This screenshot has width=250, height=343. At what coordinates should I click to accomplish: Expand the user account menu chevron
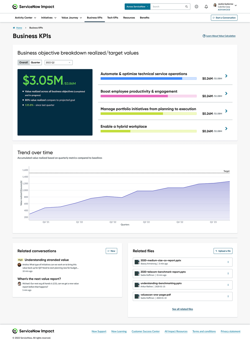click(x=235, y=5)
